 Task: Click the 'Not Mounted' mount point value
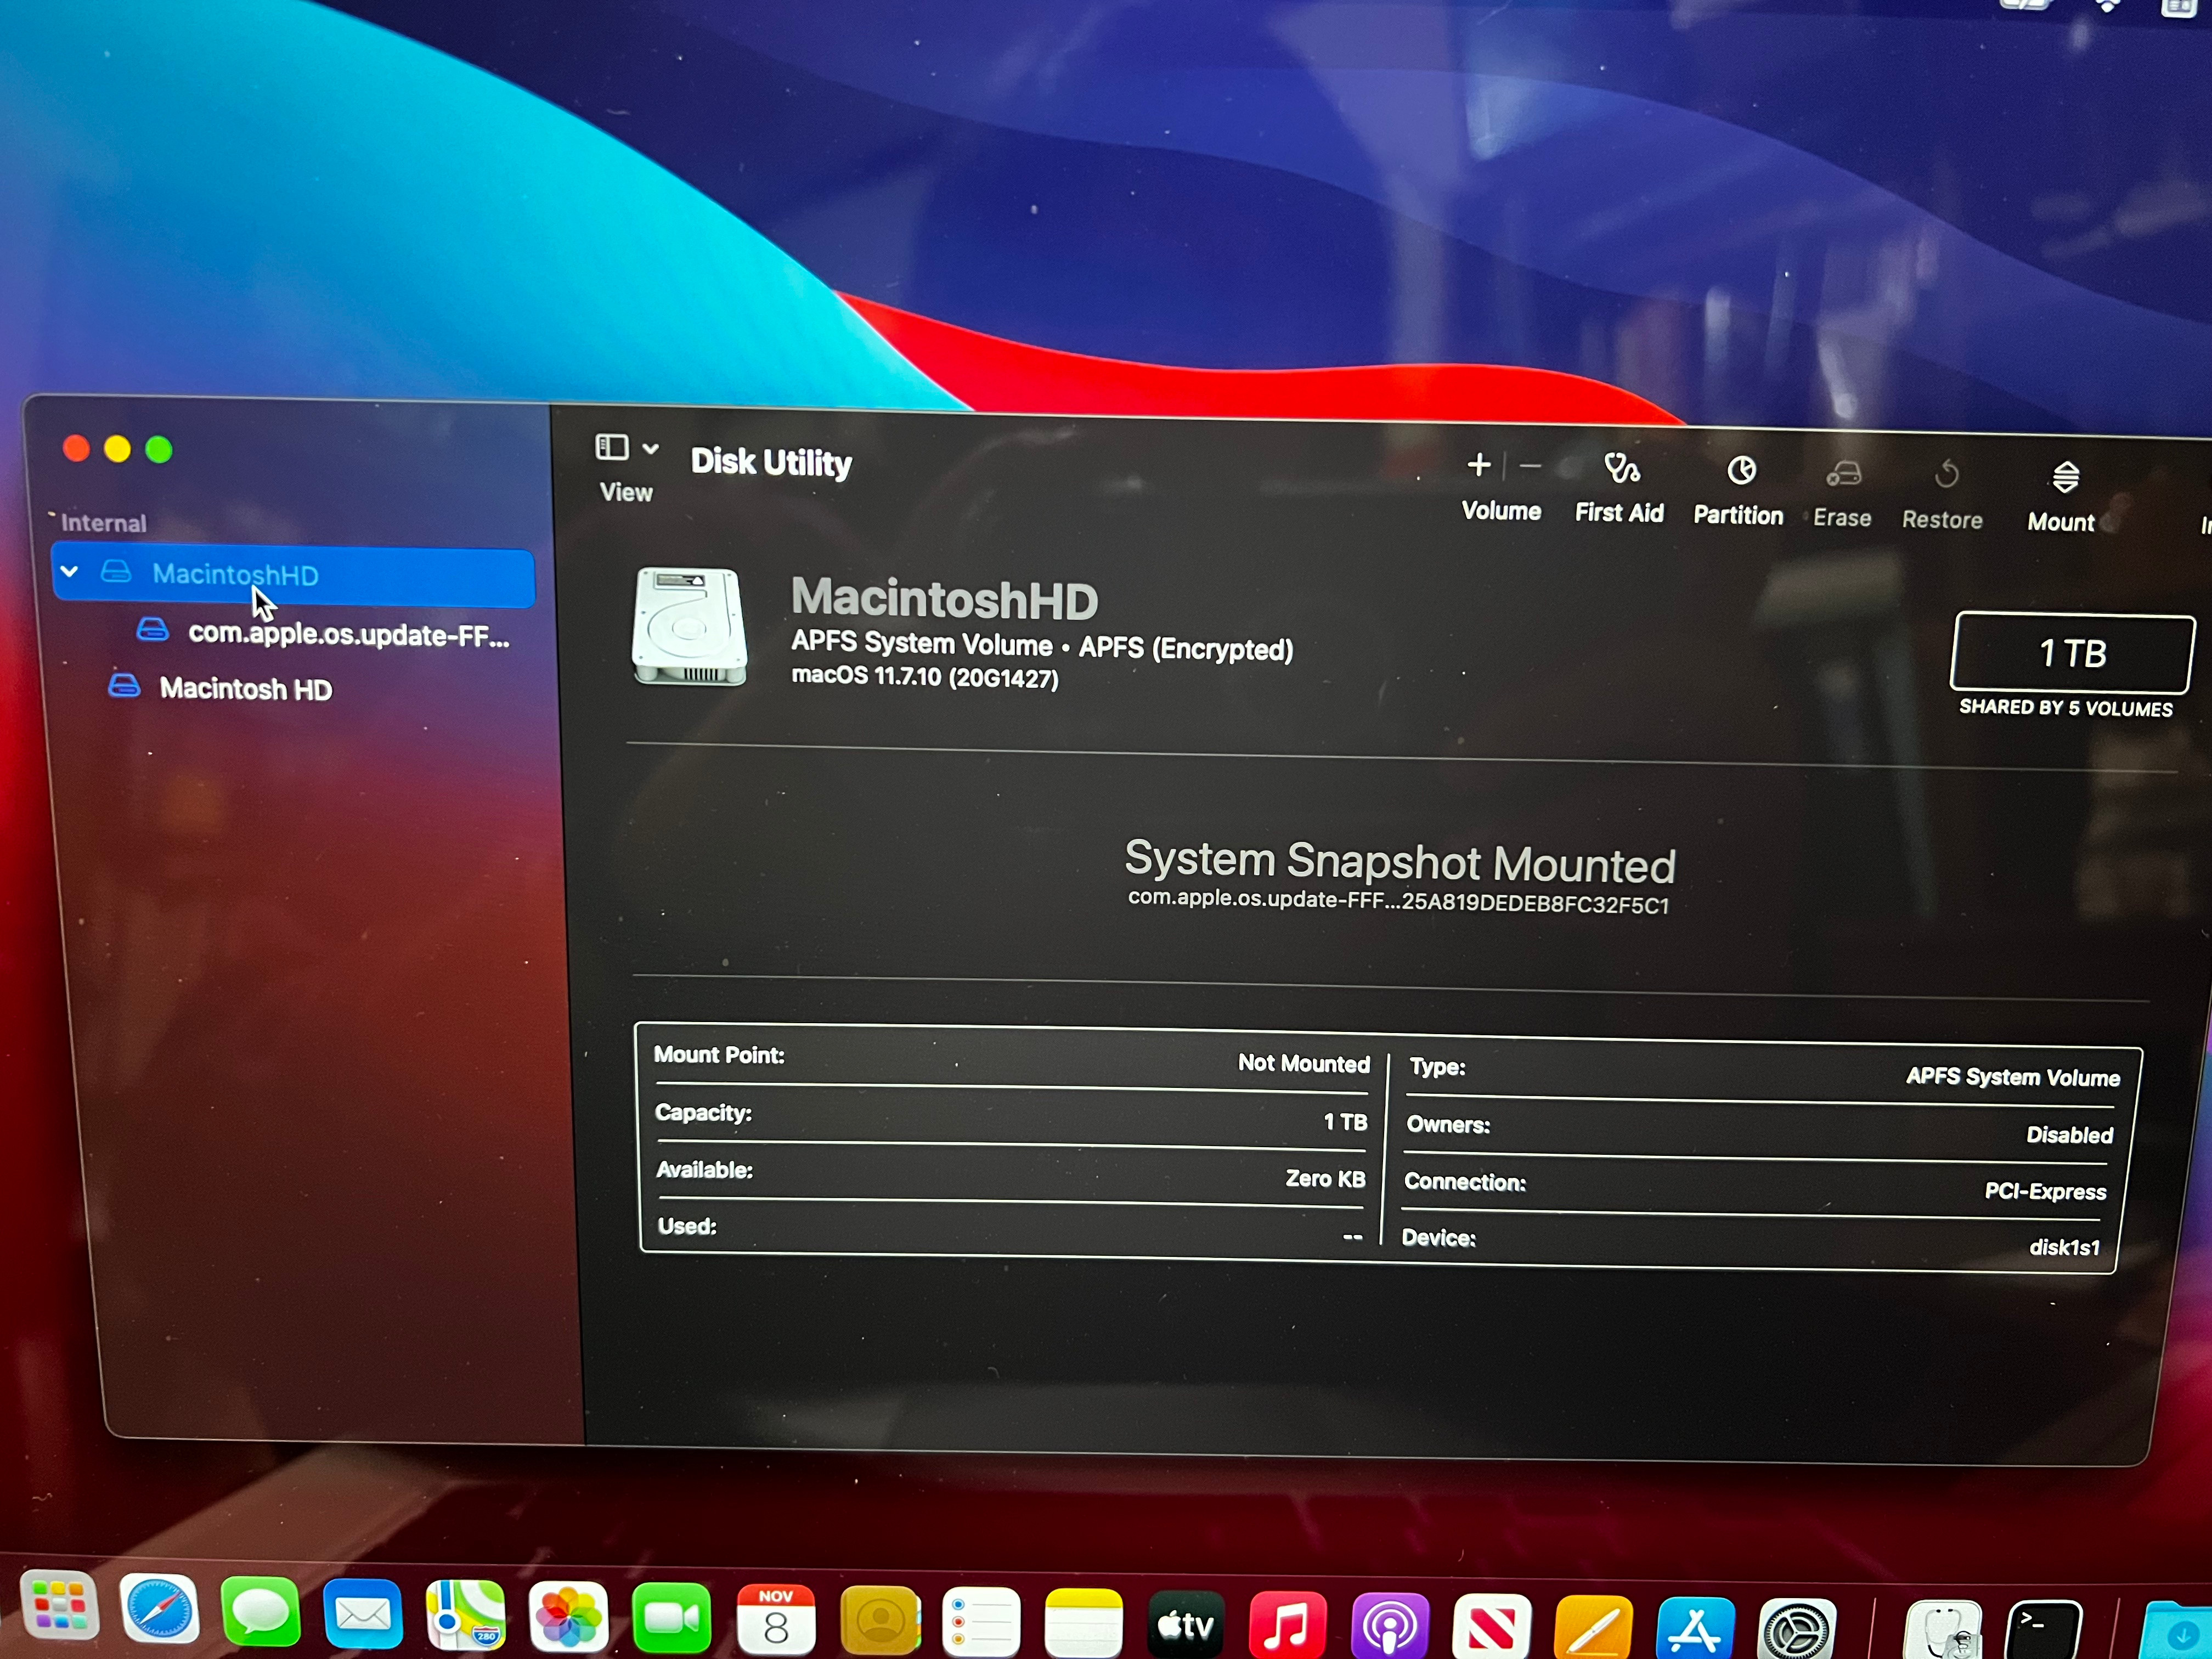tap(1304, 1063)
